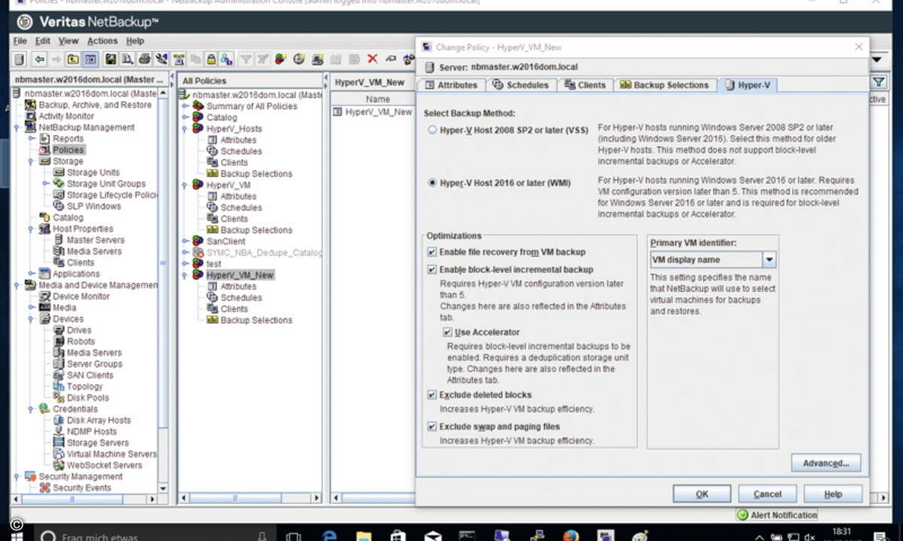This screenshot has height=541, width=903.
Task: Click the dialog Help button
Action: point(832,494)
